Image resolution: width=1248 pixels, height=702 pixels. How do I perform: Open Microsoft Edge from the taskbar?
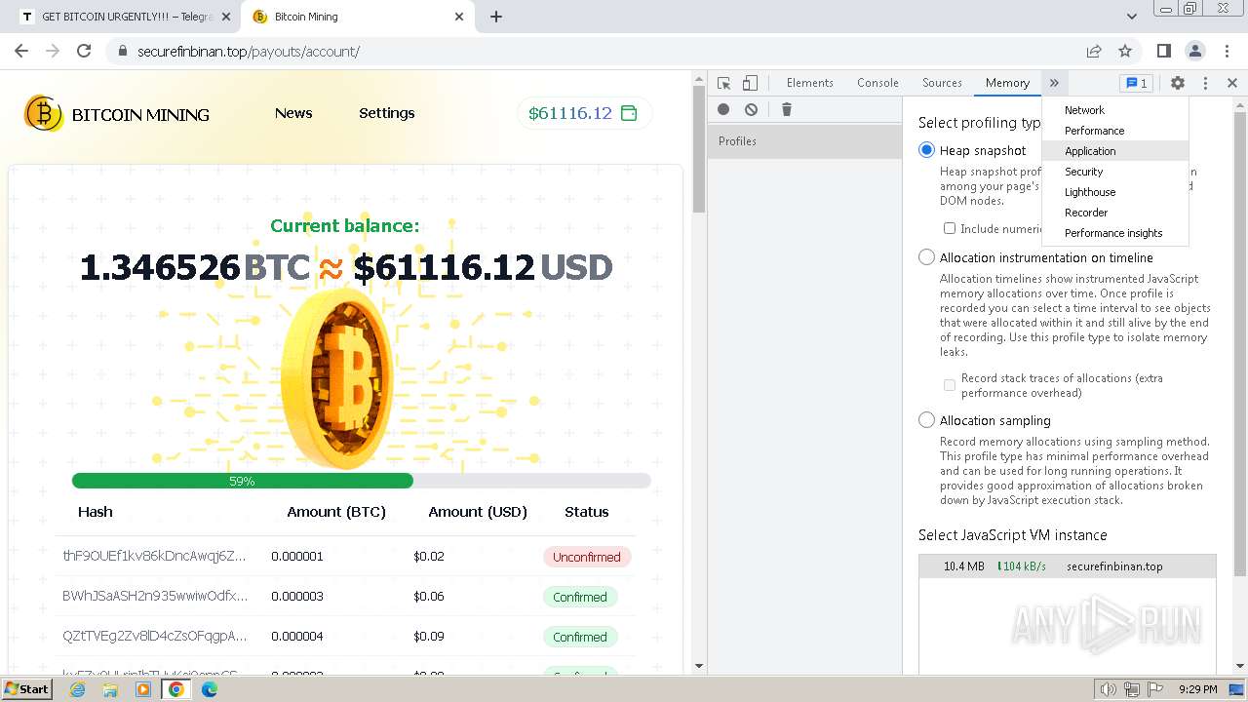(x=210, y=689)
